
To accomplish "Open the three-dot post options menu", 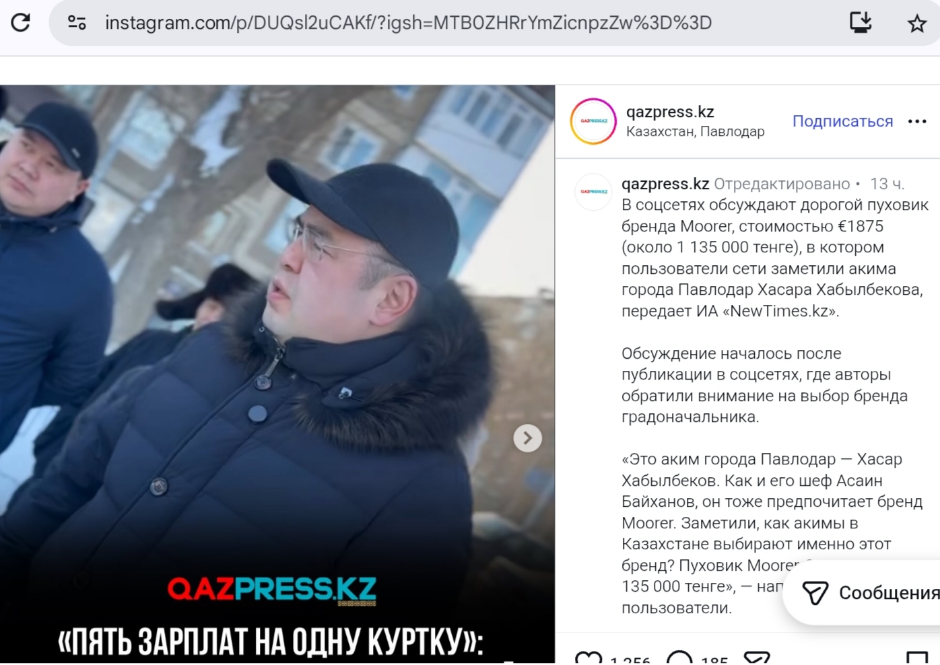I will click(x=917, y=121).
